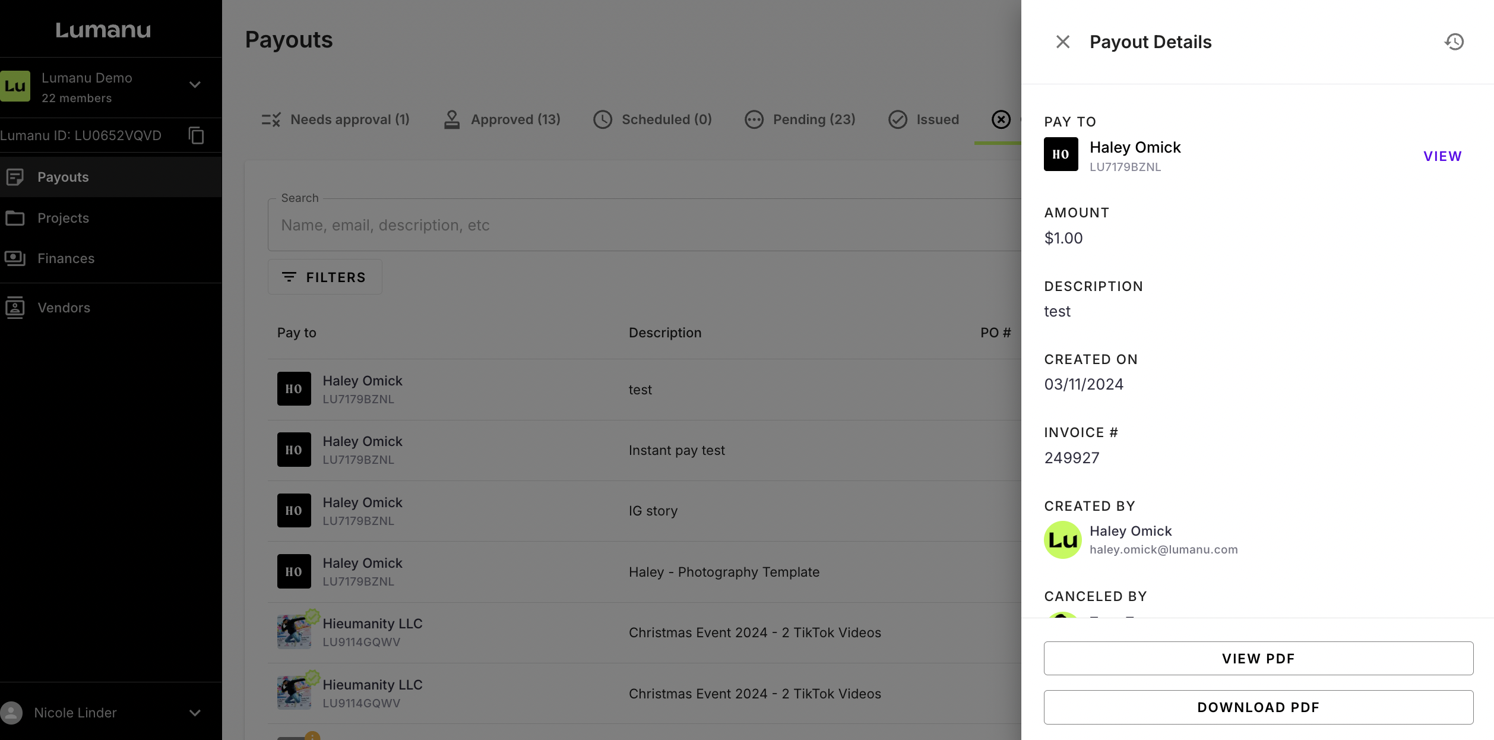1494x740 pixels.
Task: Expand the Nicole Linder account menu
Action: point(195,713)
